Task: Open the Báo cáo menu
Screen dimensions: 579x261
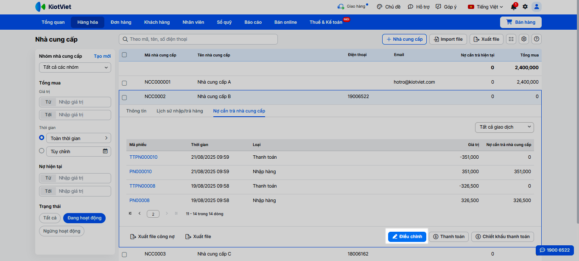Action: (x=253, y=22)
